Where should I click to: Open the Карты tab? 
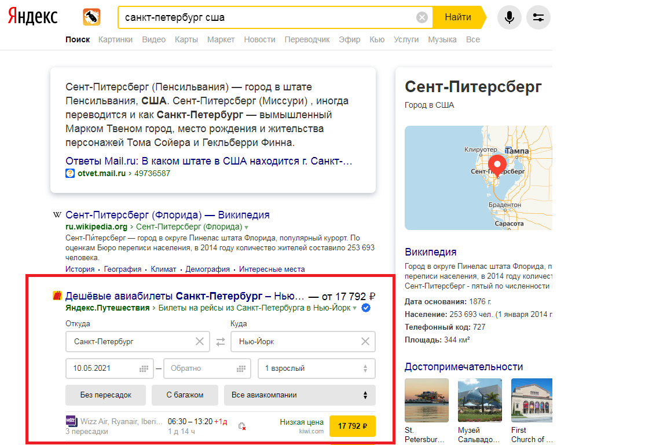pos(186,39)
